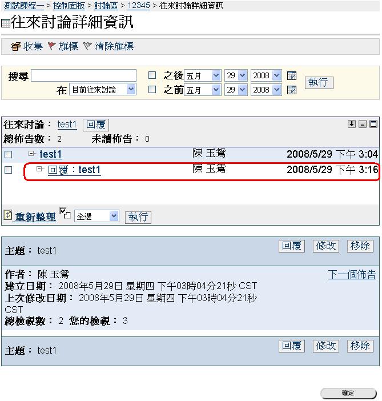382x401 pixels.
Task: Click the 旗標 flag icon
Action: [52, 47]
